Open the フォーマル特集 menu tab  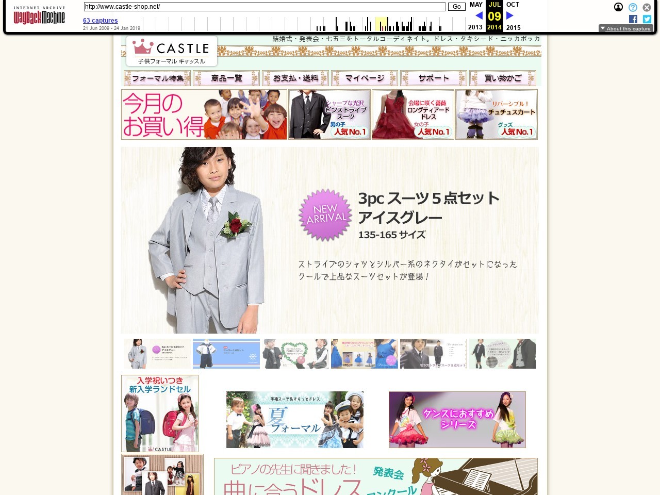coord(157,78)
